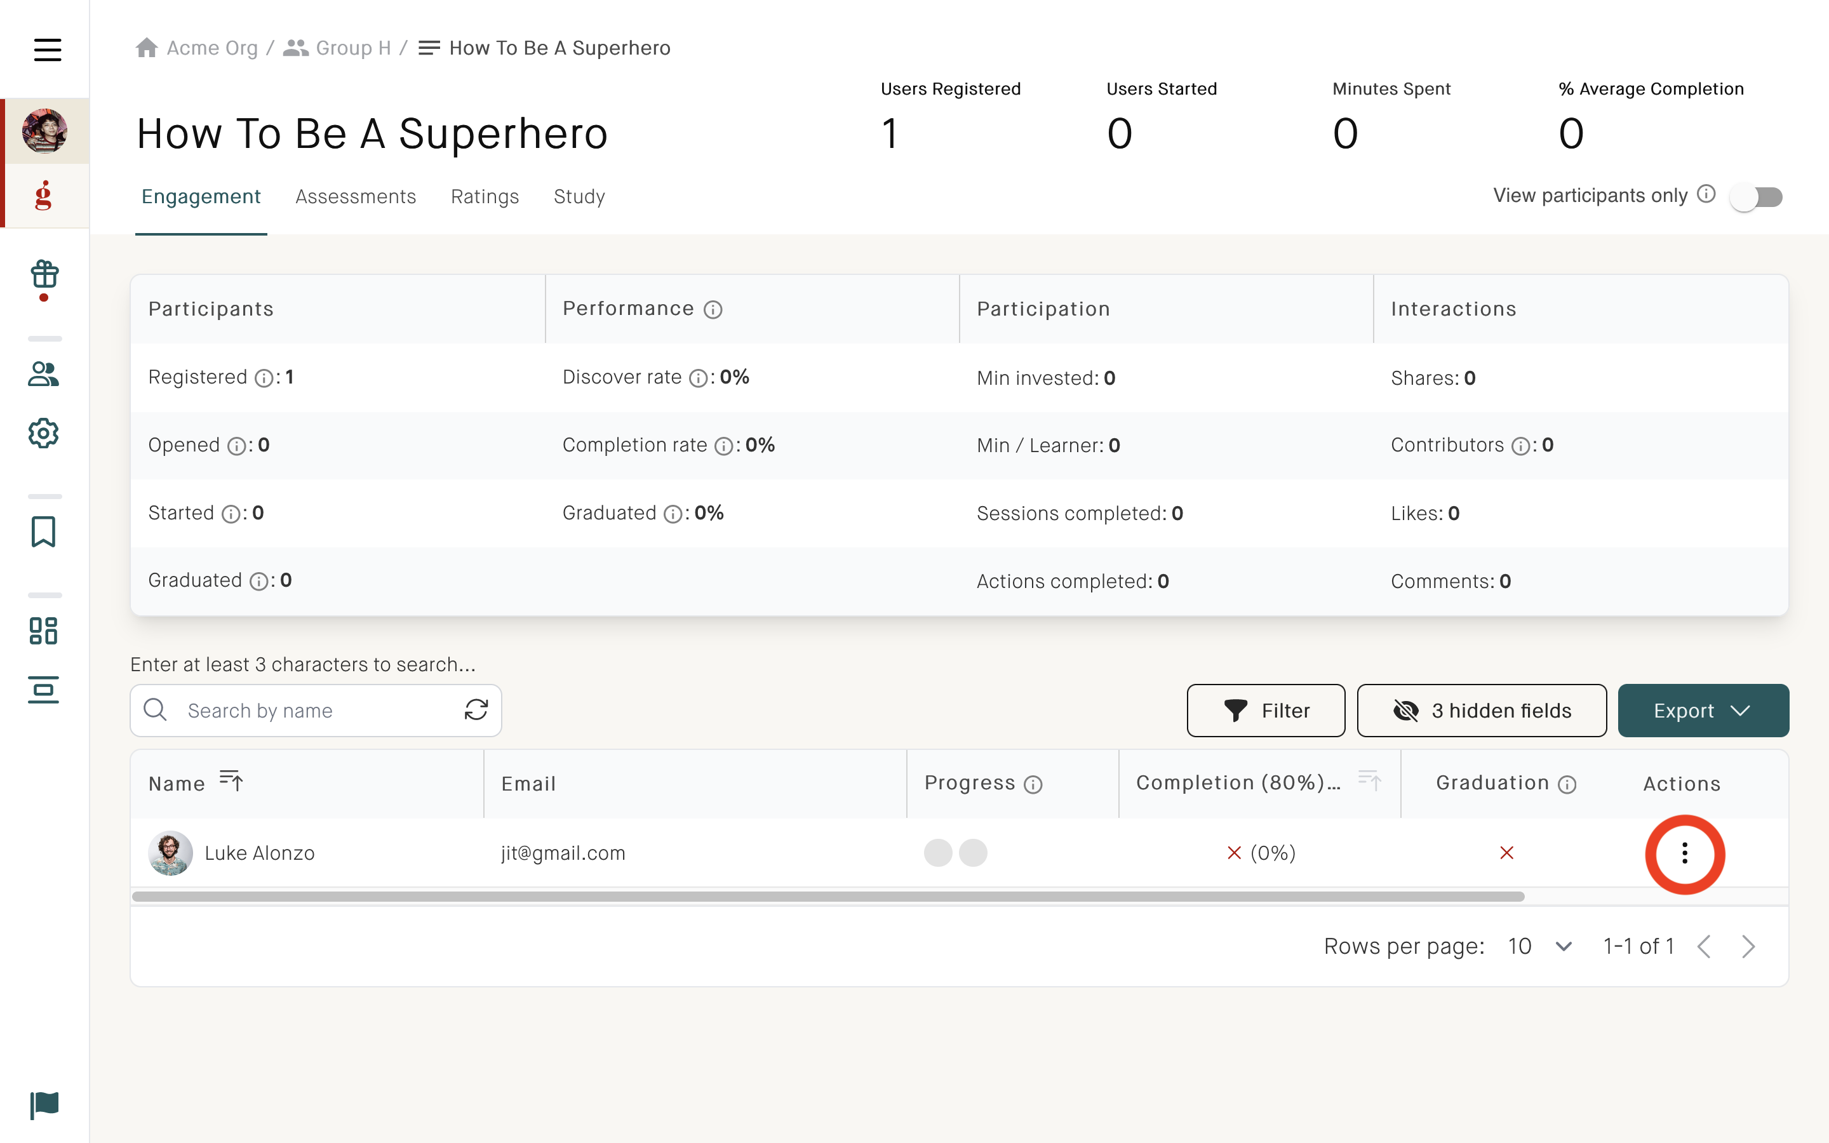This screenshot has width=1829, height=1143.
Task: Click 'Min invested: 0' stat
Action: [1045, 378]
